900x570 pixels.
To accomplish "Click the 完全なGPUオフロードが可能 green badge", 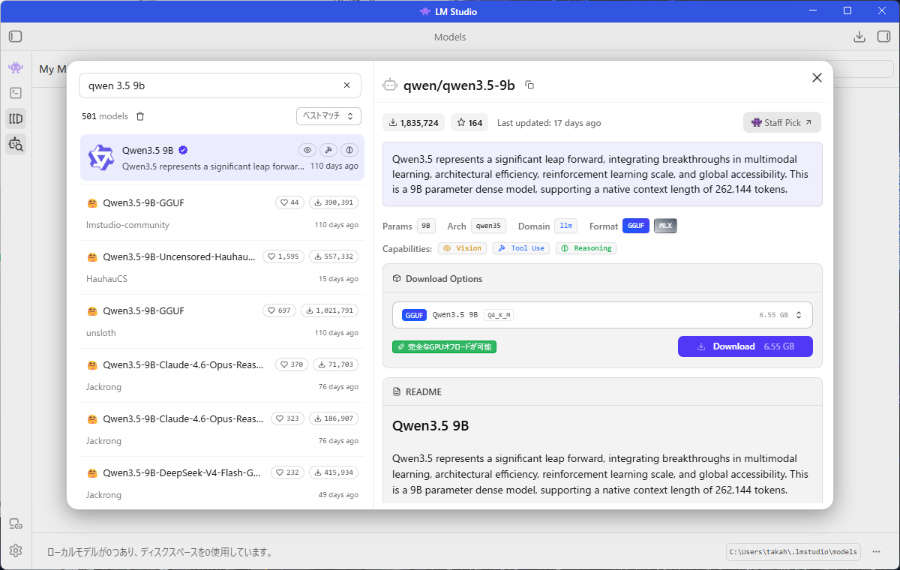I will (445, 346).
